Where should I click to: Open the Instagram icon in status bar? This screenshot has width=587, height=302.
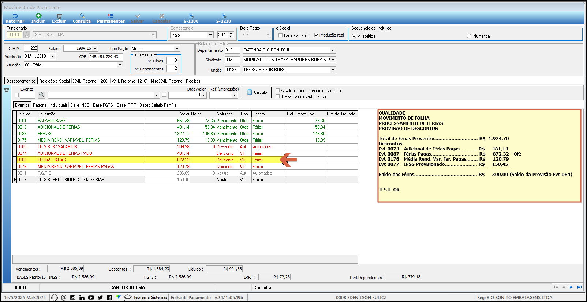coord(73,298)
